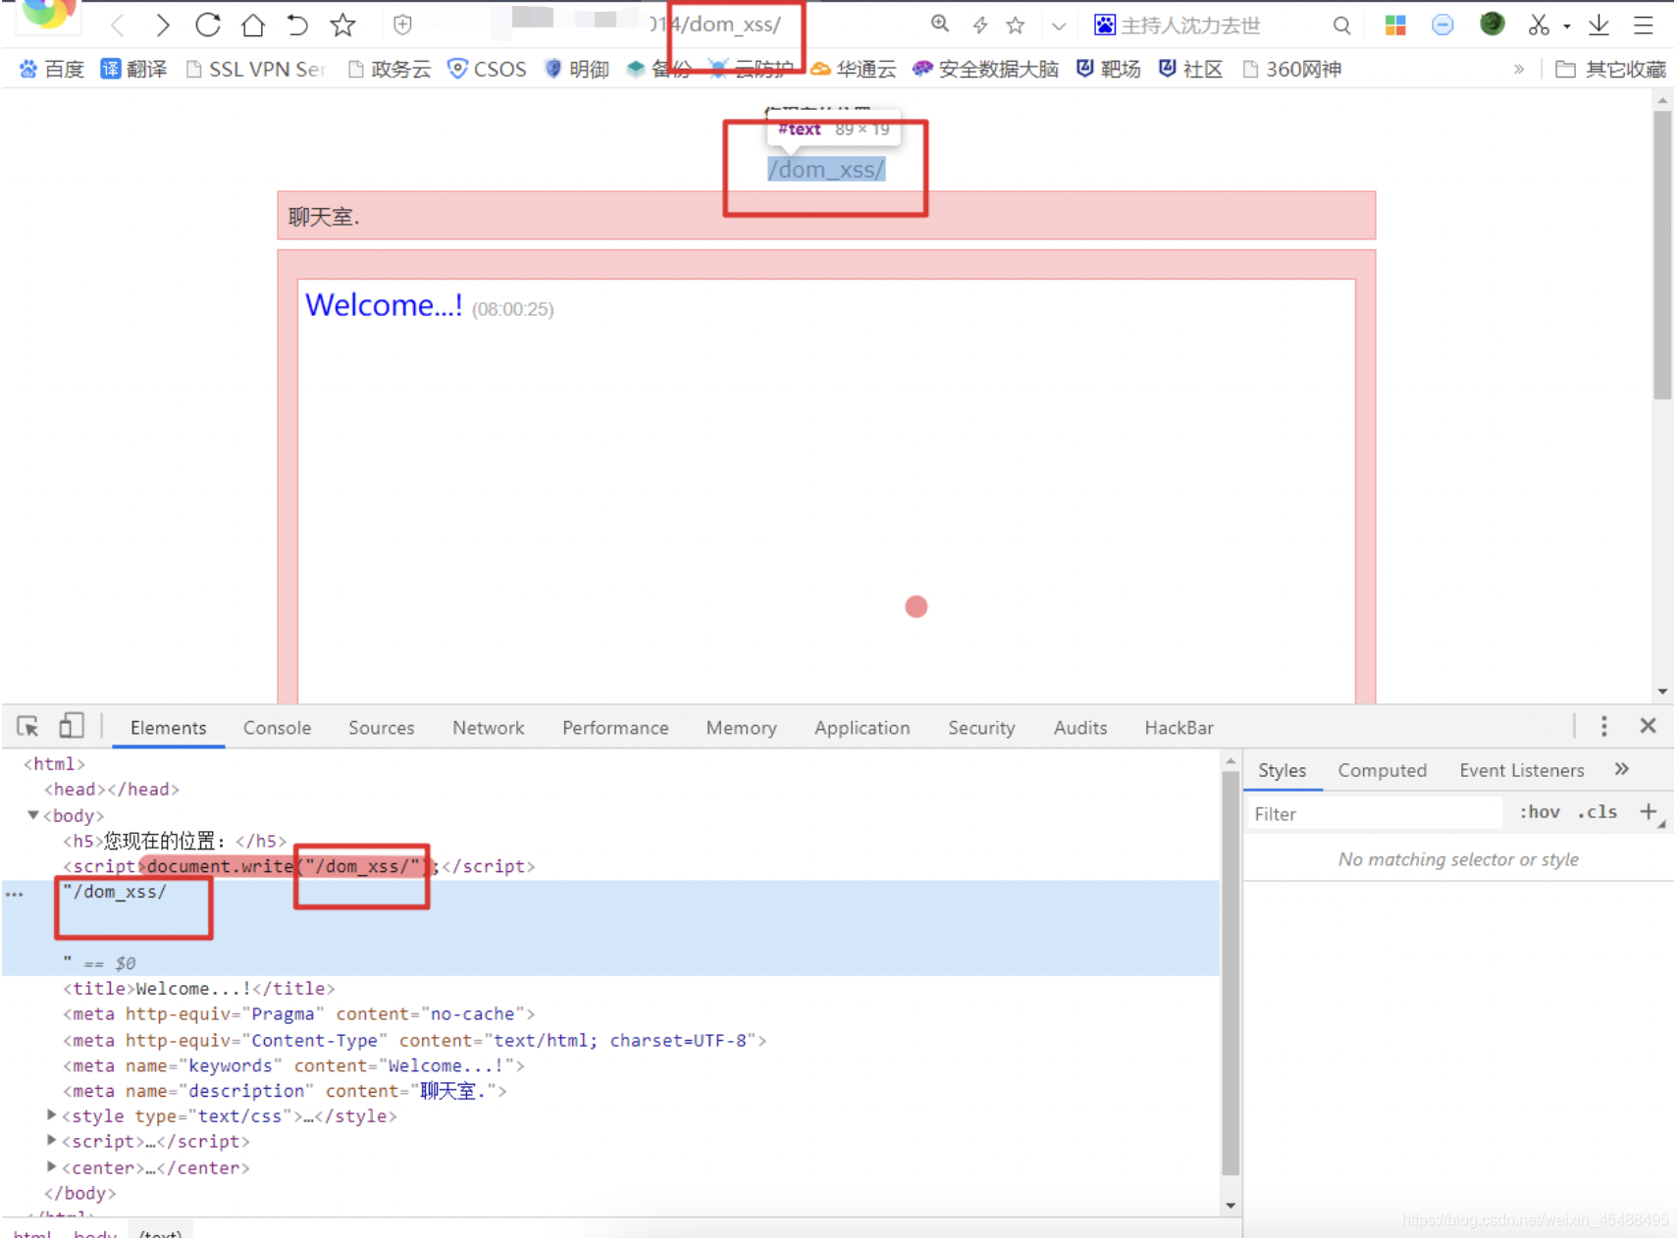Open the browser home page
This screenshot has height=1238, width=1678.
point(252,25)
